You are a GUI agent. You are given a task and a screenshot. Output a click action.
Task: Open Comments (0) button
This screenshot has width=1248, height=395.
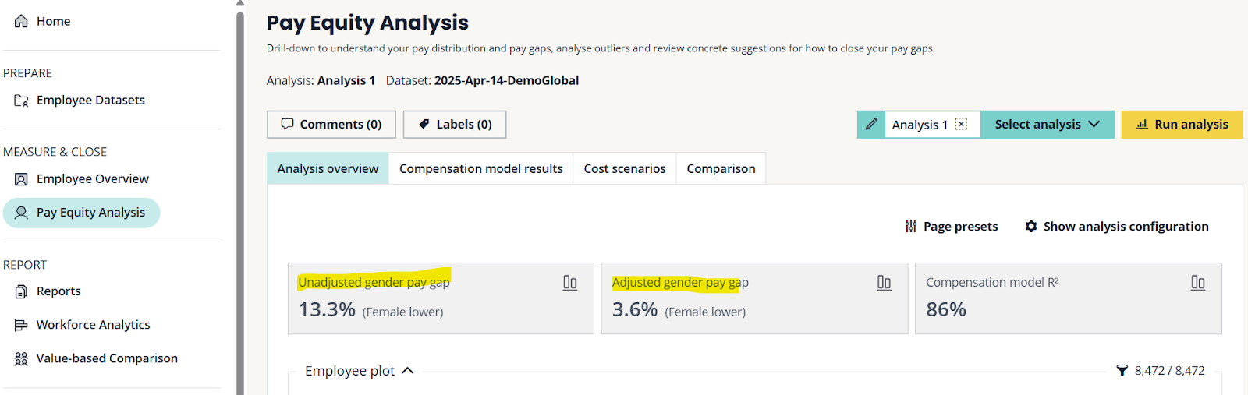331,125
